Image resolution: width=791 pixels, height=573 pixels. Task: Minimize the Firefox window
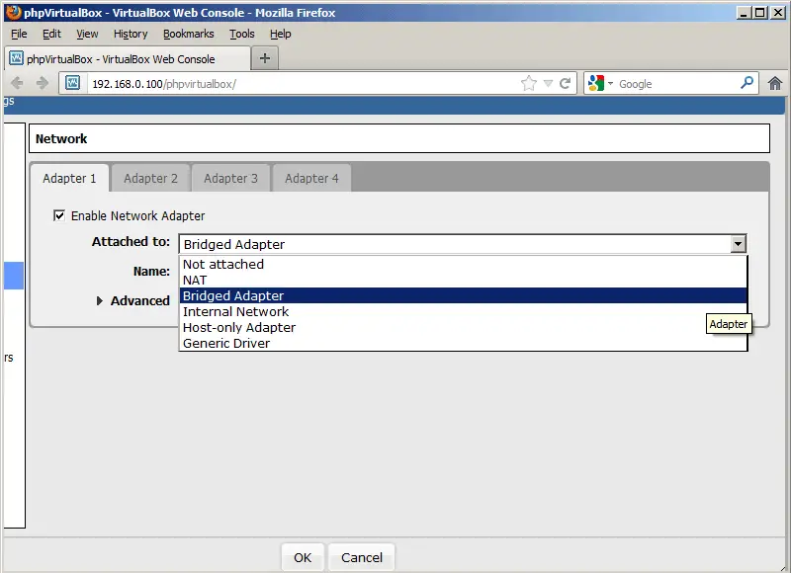point(744,13)
